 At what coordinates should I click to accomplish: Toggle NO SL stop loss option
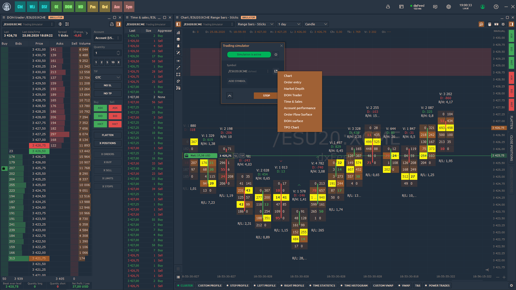[x=108, y=85]
